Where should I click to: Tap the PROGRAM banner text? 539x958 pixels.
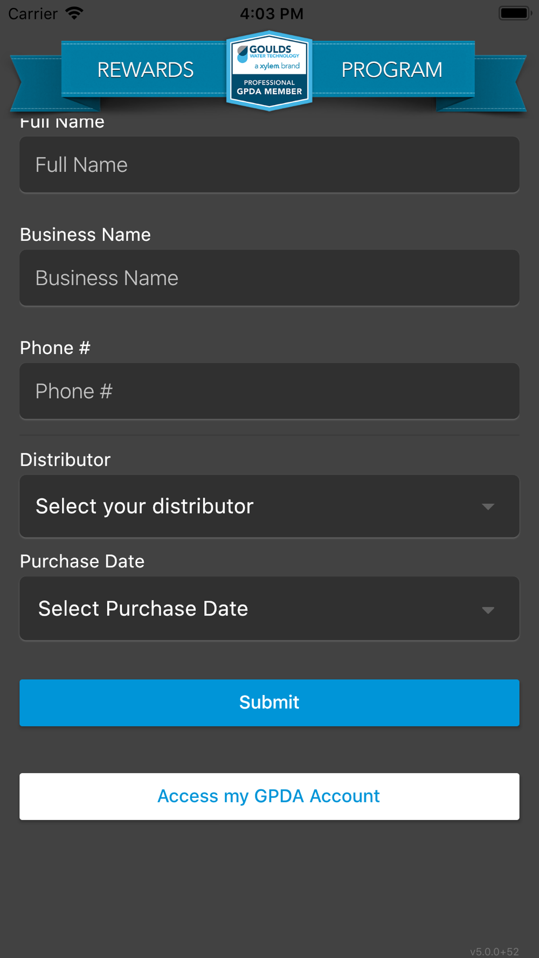(392, 70)
